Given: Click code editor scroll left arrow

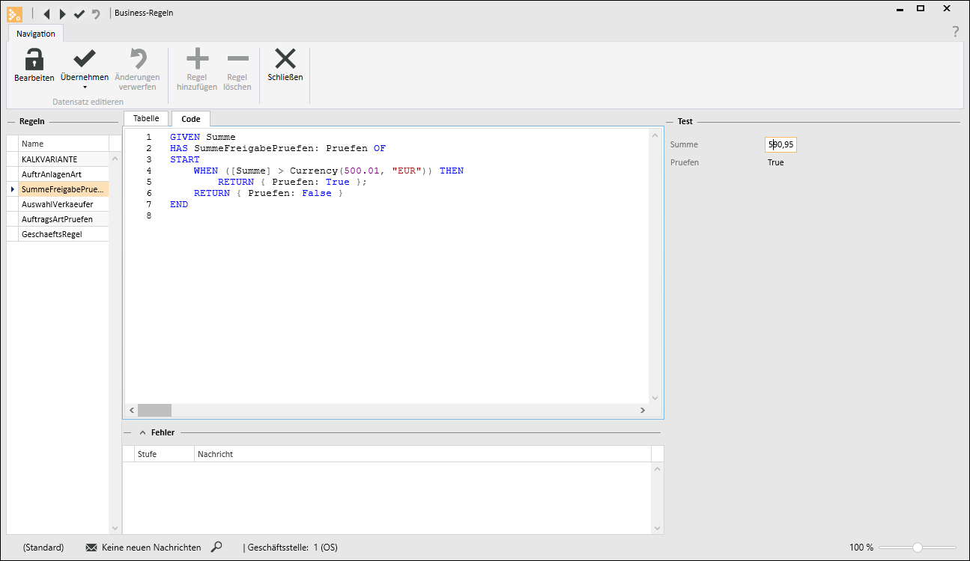Looking at the screenshot, I should click(x=131, y=410).
